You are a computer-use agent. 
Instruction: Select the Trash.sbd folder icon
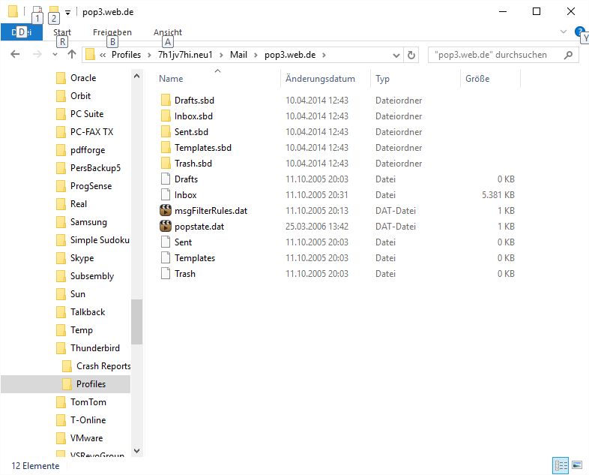(x=166, y=164)
